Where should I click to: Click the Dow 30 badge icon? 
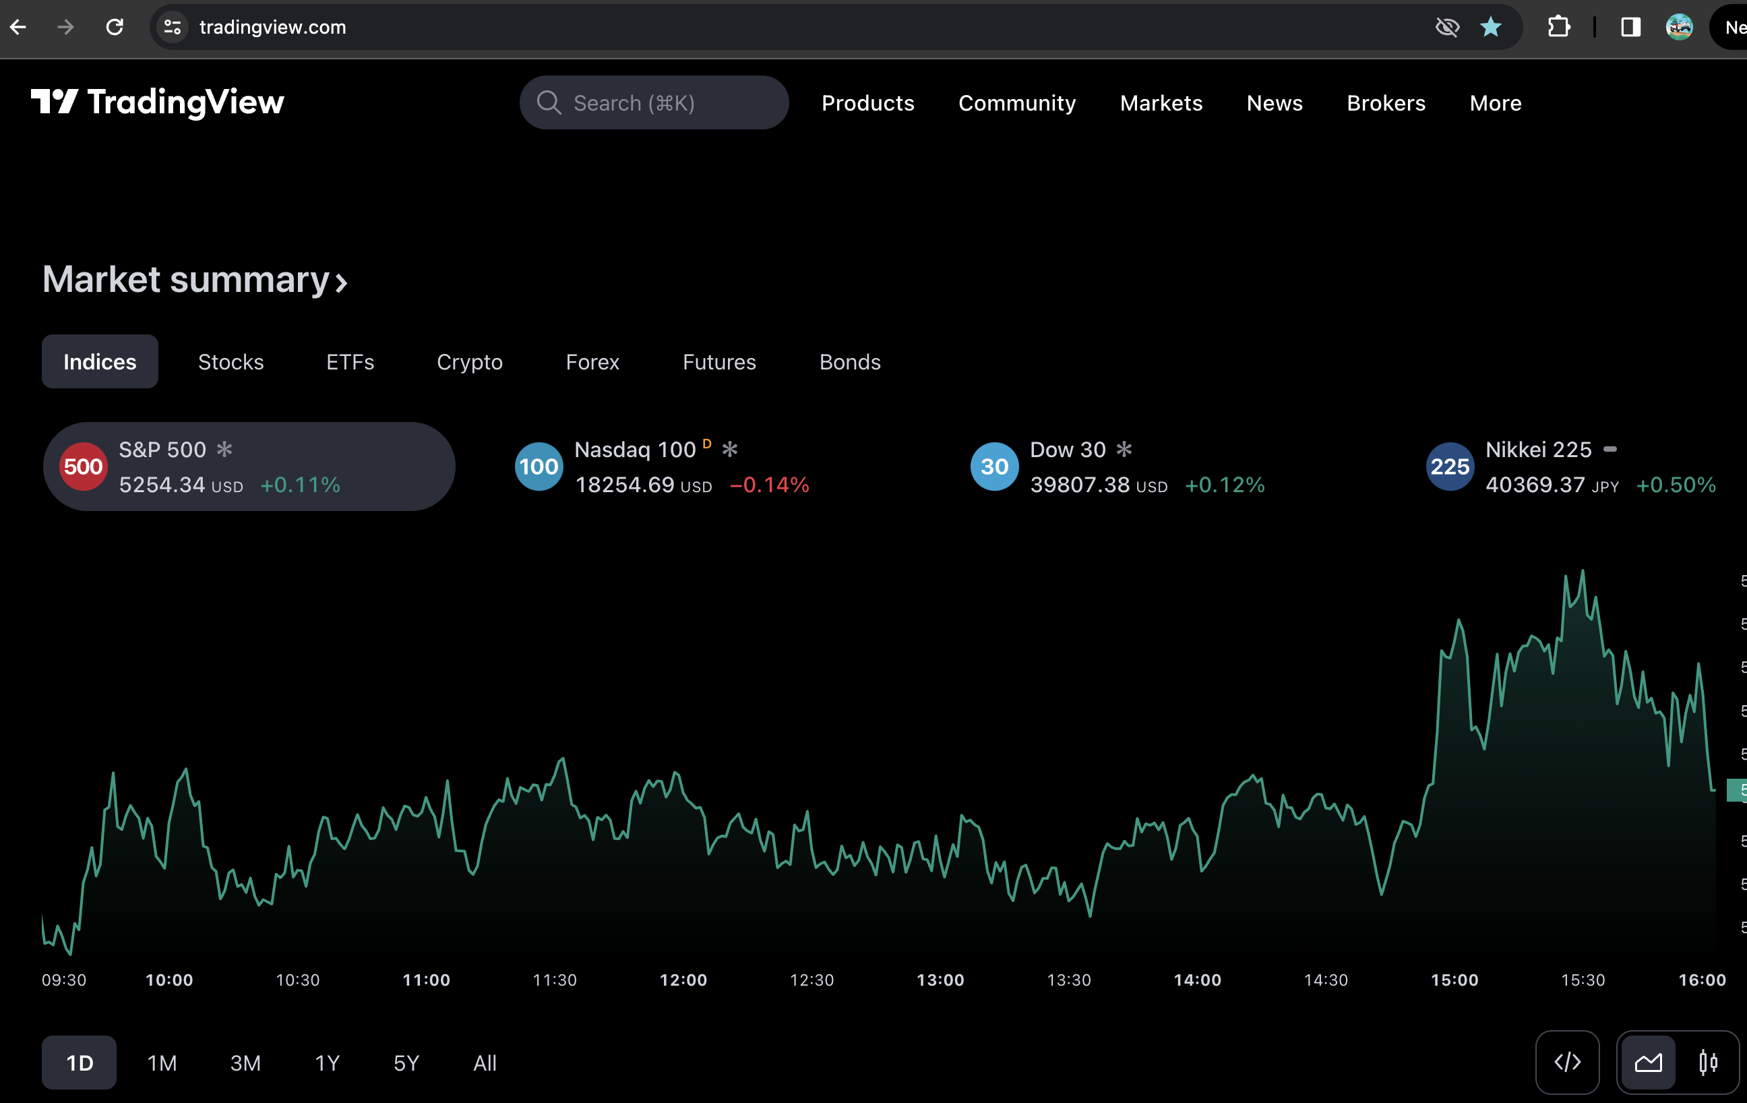click(994, 467)
